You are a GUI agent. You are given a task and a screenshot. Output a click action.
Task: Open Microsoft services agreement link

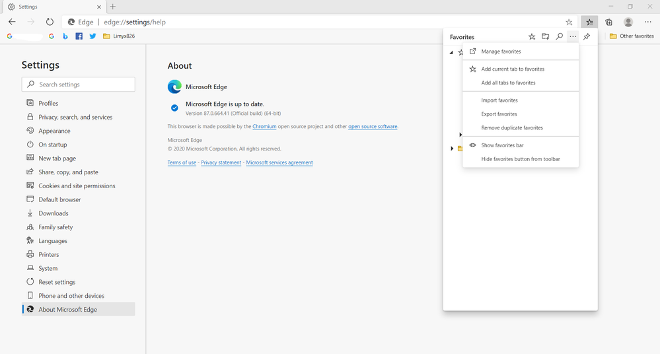pyautogui.click(x=279, y=162)
